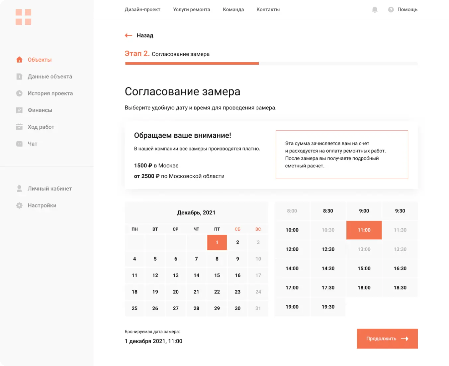The height and width of the screenshot is (366, 449).
Task: Pick calendar date 7
Action: pyautogui.click(x=196, y=259)
